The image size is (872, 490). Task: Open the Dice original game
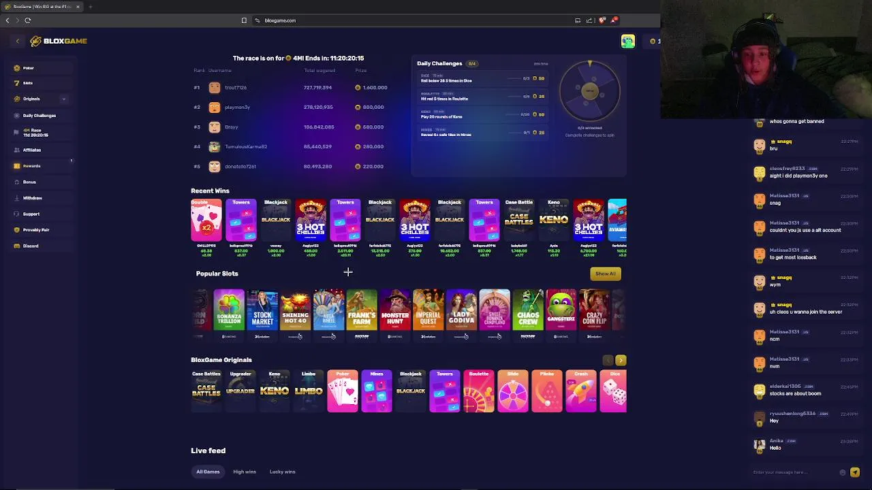pyautogui.click(x=613, y=391)
